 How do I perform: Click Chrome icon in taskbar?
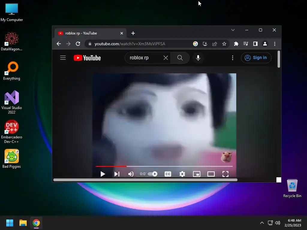(36, 223)
